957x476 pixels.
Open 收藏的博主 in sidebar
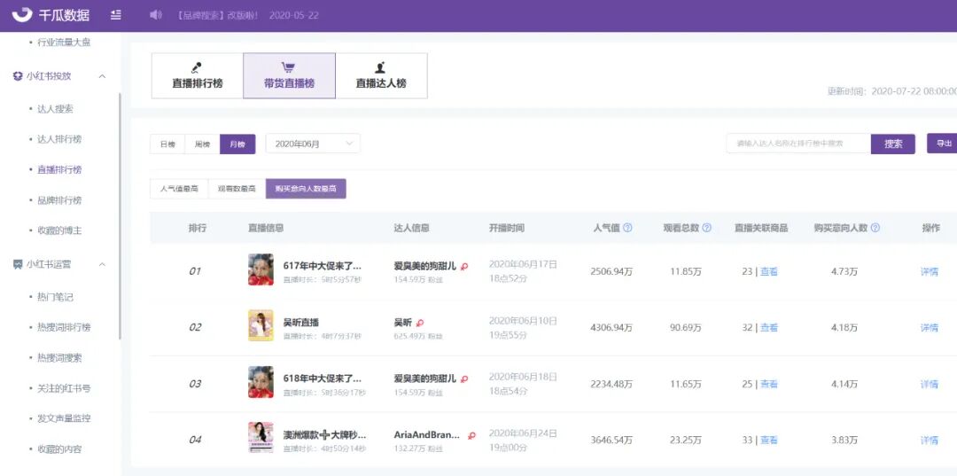click(x=59, y=230)
